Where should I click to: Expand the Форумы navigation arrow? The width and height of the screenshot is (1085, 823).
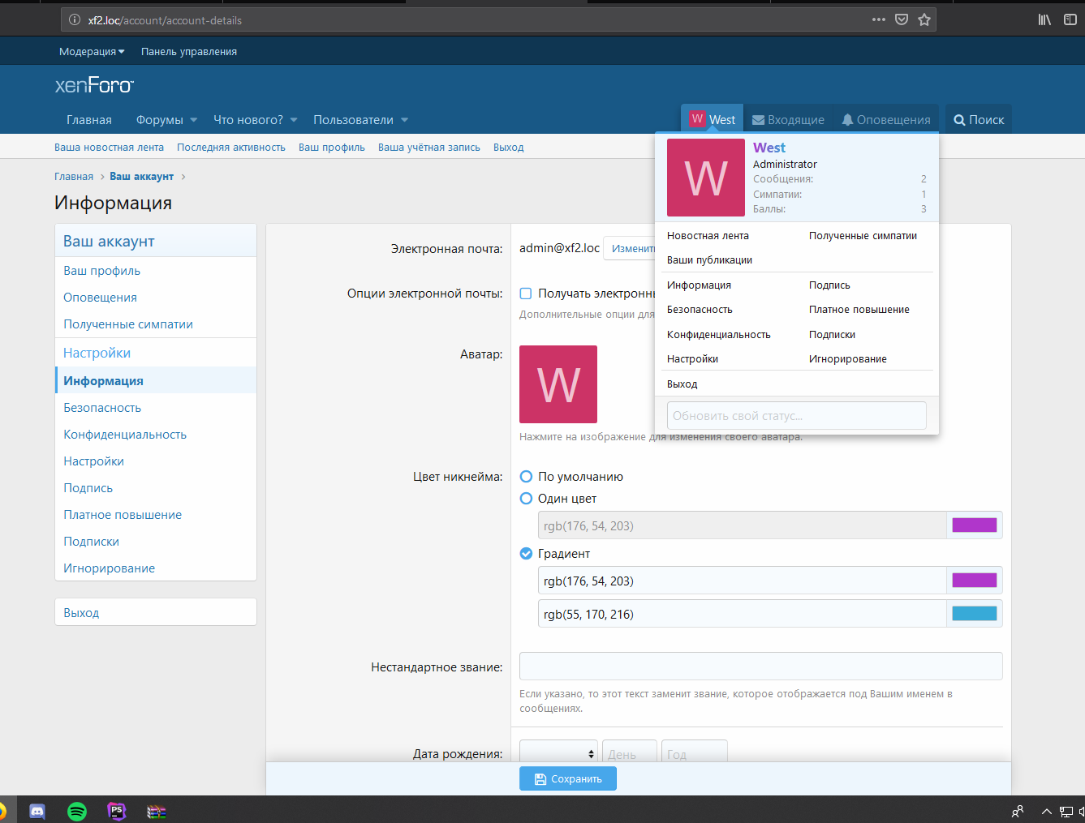(194, 120)
